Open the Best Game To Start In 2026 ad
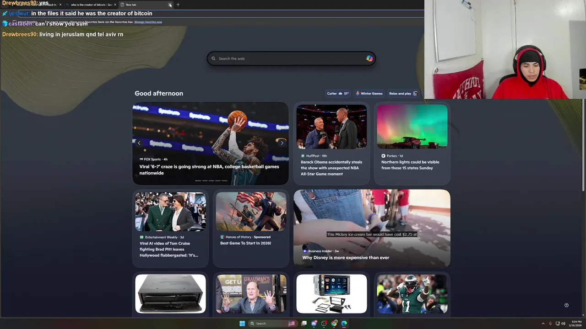This screenshot has height=329, width=586. click(245, 243)
